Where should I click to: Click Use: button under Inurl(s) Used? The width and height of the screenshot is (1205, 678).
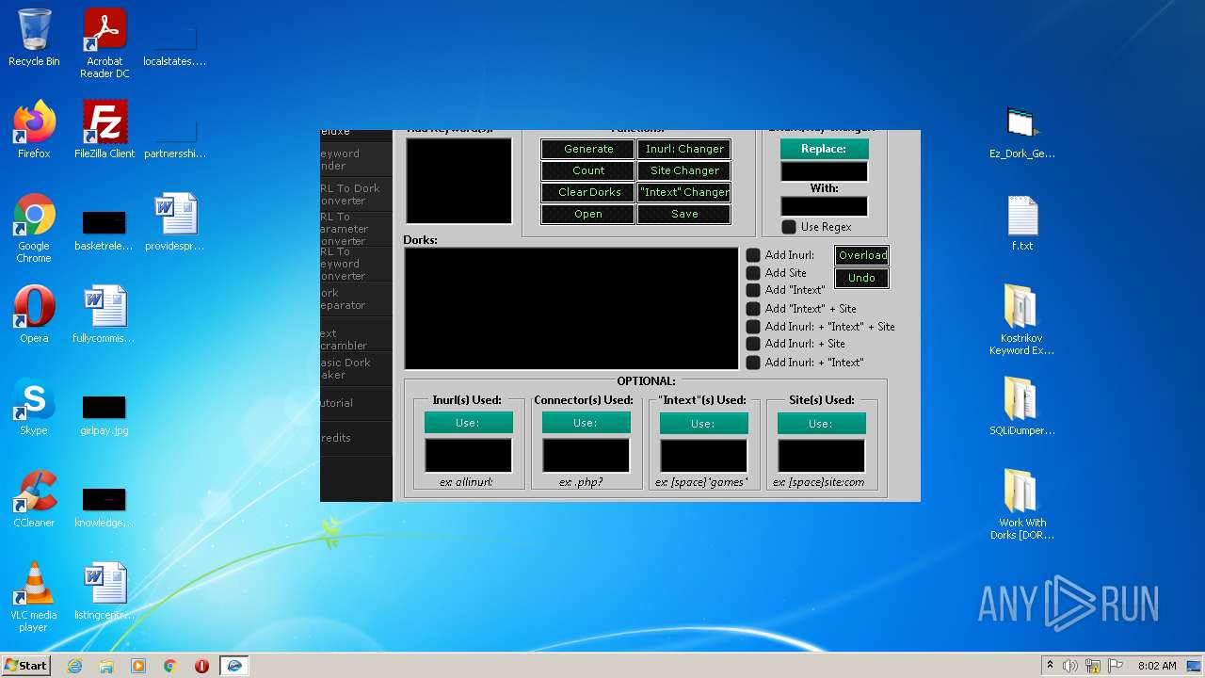click(468, 423)
